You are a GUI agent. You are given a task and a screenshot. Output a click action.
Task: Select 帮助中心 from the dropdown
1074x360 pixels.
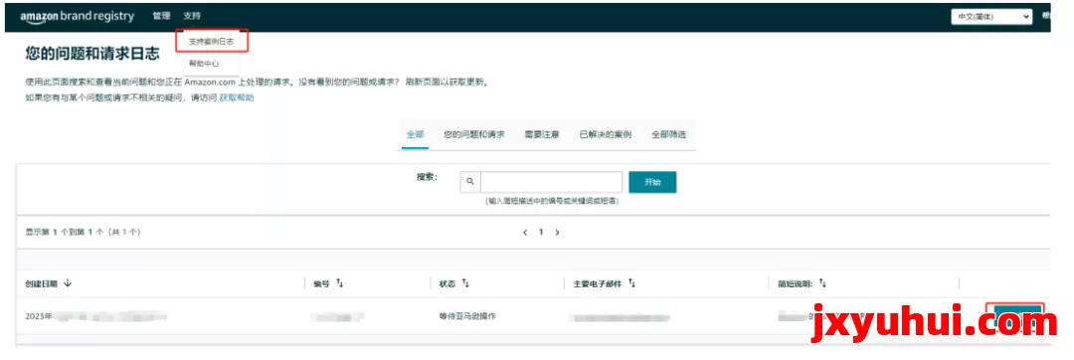pyautogui.click(x=204, y=64)
